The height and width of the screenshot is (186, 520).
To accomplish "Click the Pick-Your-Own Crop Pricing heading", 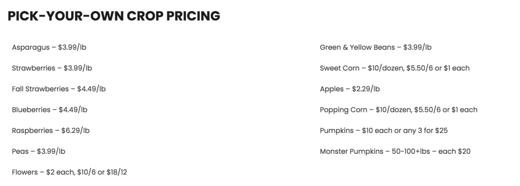I will 114,16.
